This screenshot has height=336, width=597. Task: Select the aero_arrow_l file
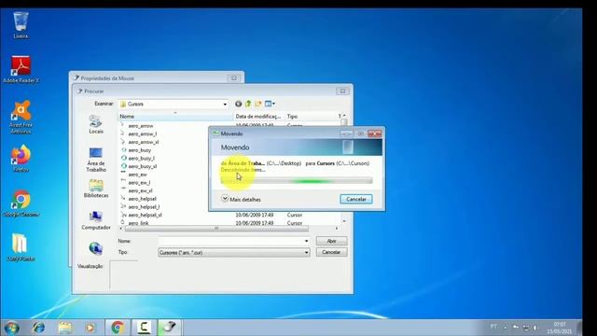pos(143,134)
